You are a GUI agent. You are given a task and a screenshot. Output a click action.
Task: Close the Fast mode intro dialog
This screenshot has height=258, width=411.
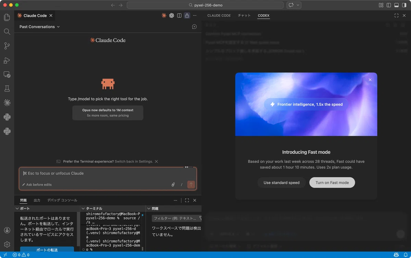tap(370, 80)
